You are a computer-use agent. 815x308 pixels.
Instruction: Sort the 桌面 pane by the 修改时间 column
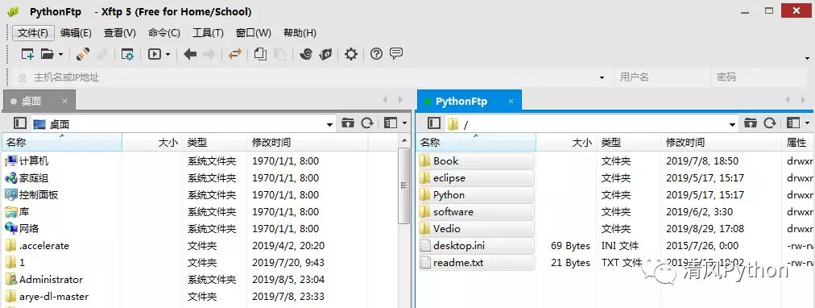308,142
